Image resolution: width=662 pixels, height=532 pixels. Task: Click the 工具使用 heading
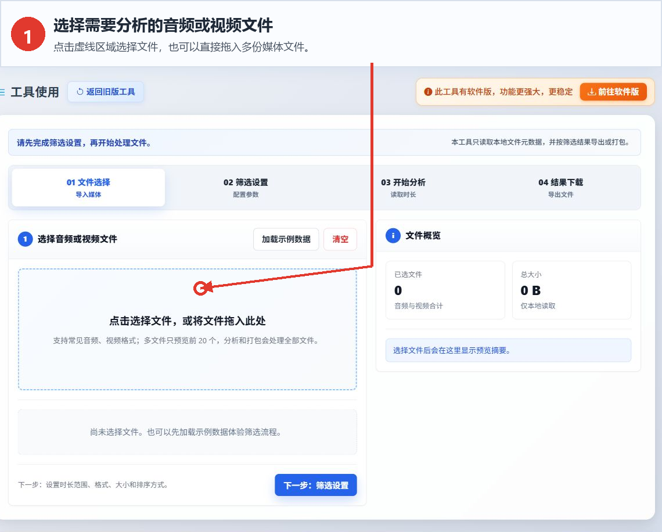click(35, 92)
